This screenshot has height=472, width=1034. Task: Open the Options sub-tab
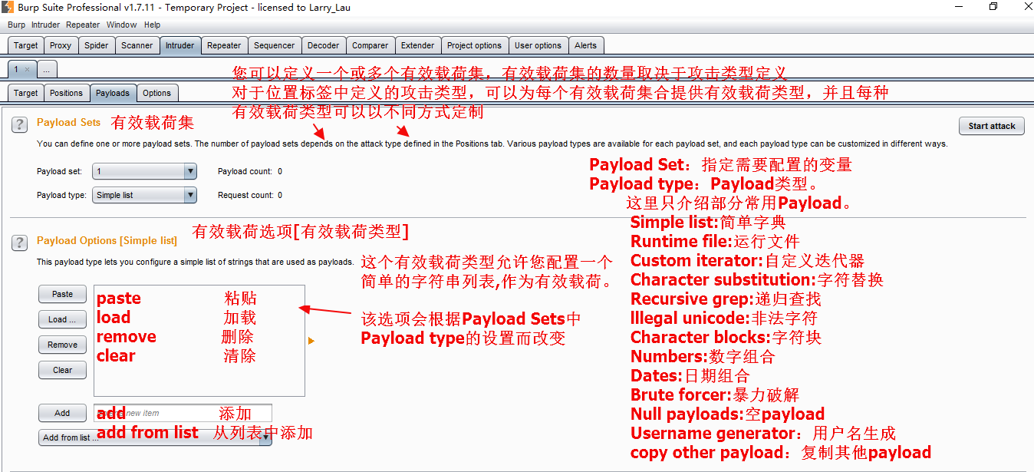[156, 93]
